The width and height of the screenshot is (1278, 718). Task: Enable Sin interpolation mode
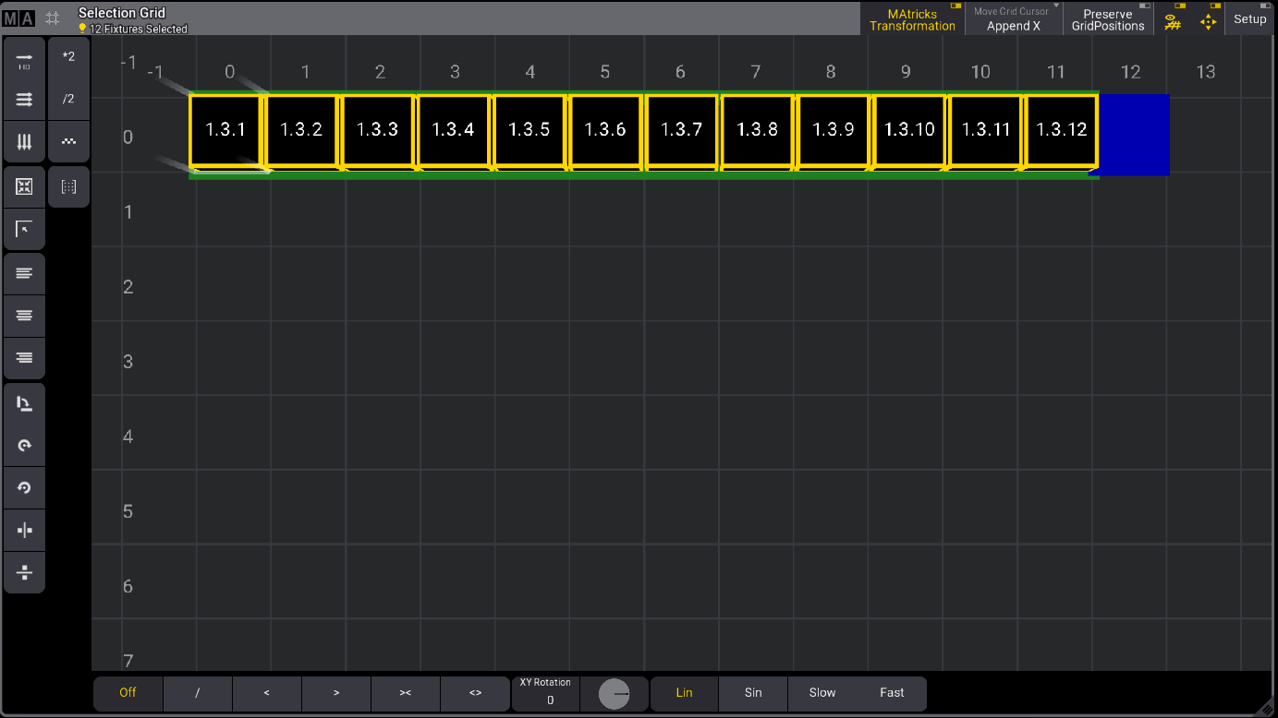tap(753, 692)
